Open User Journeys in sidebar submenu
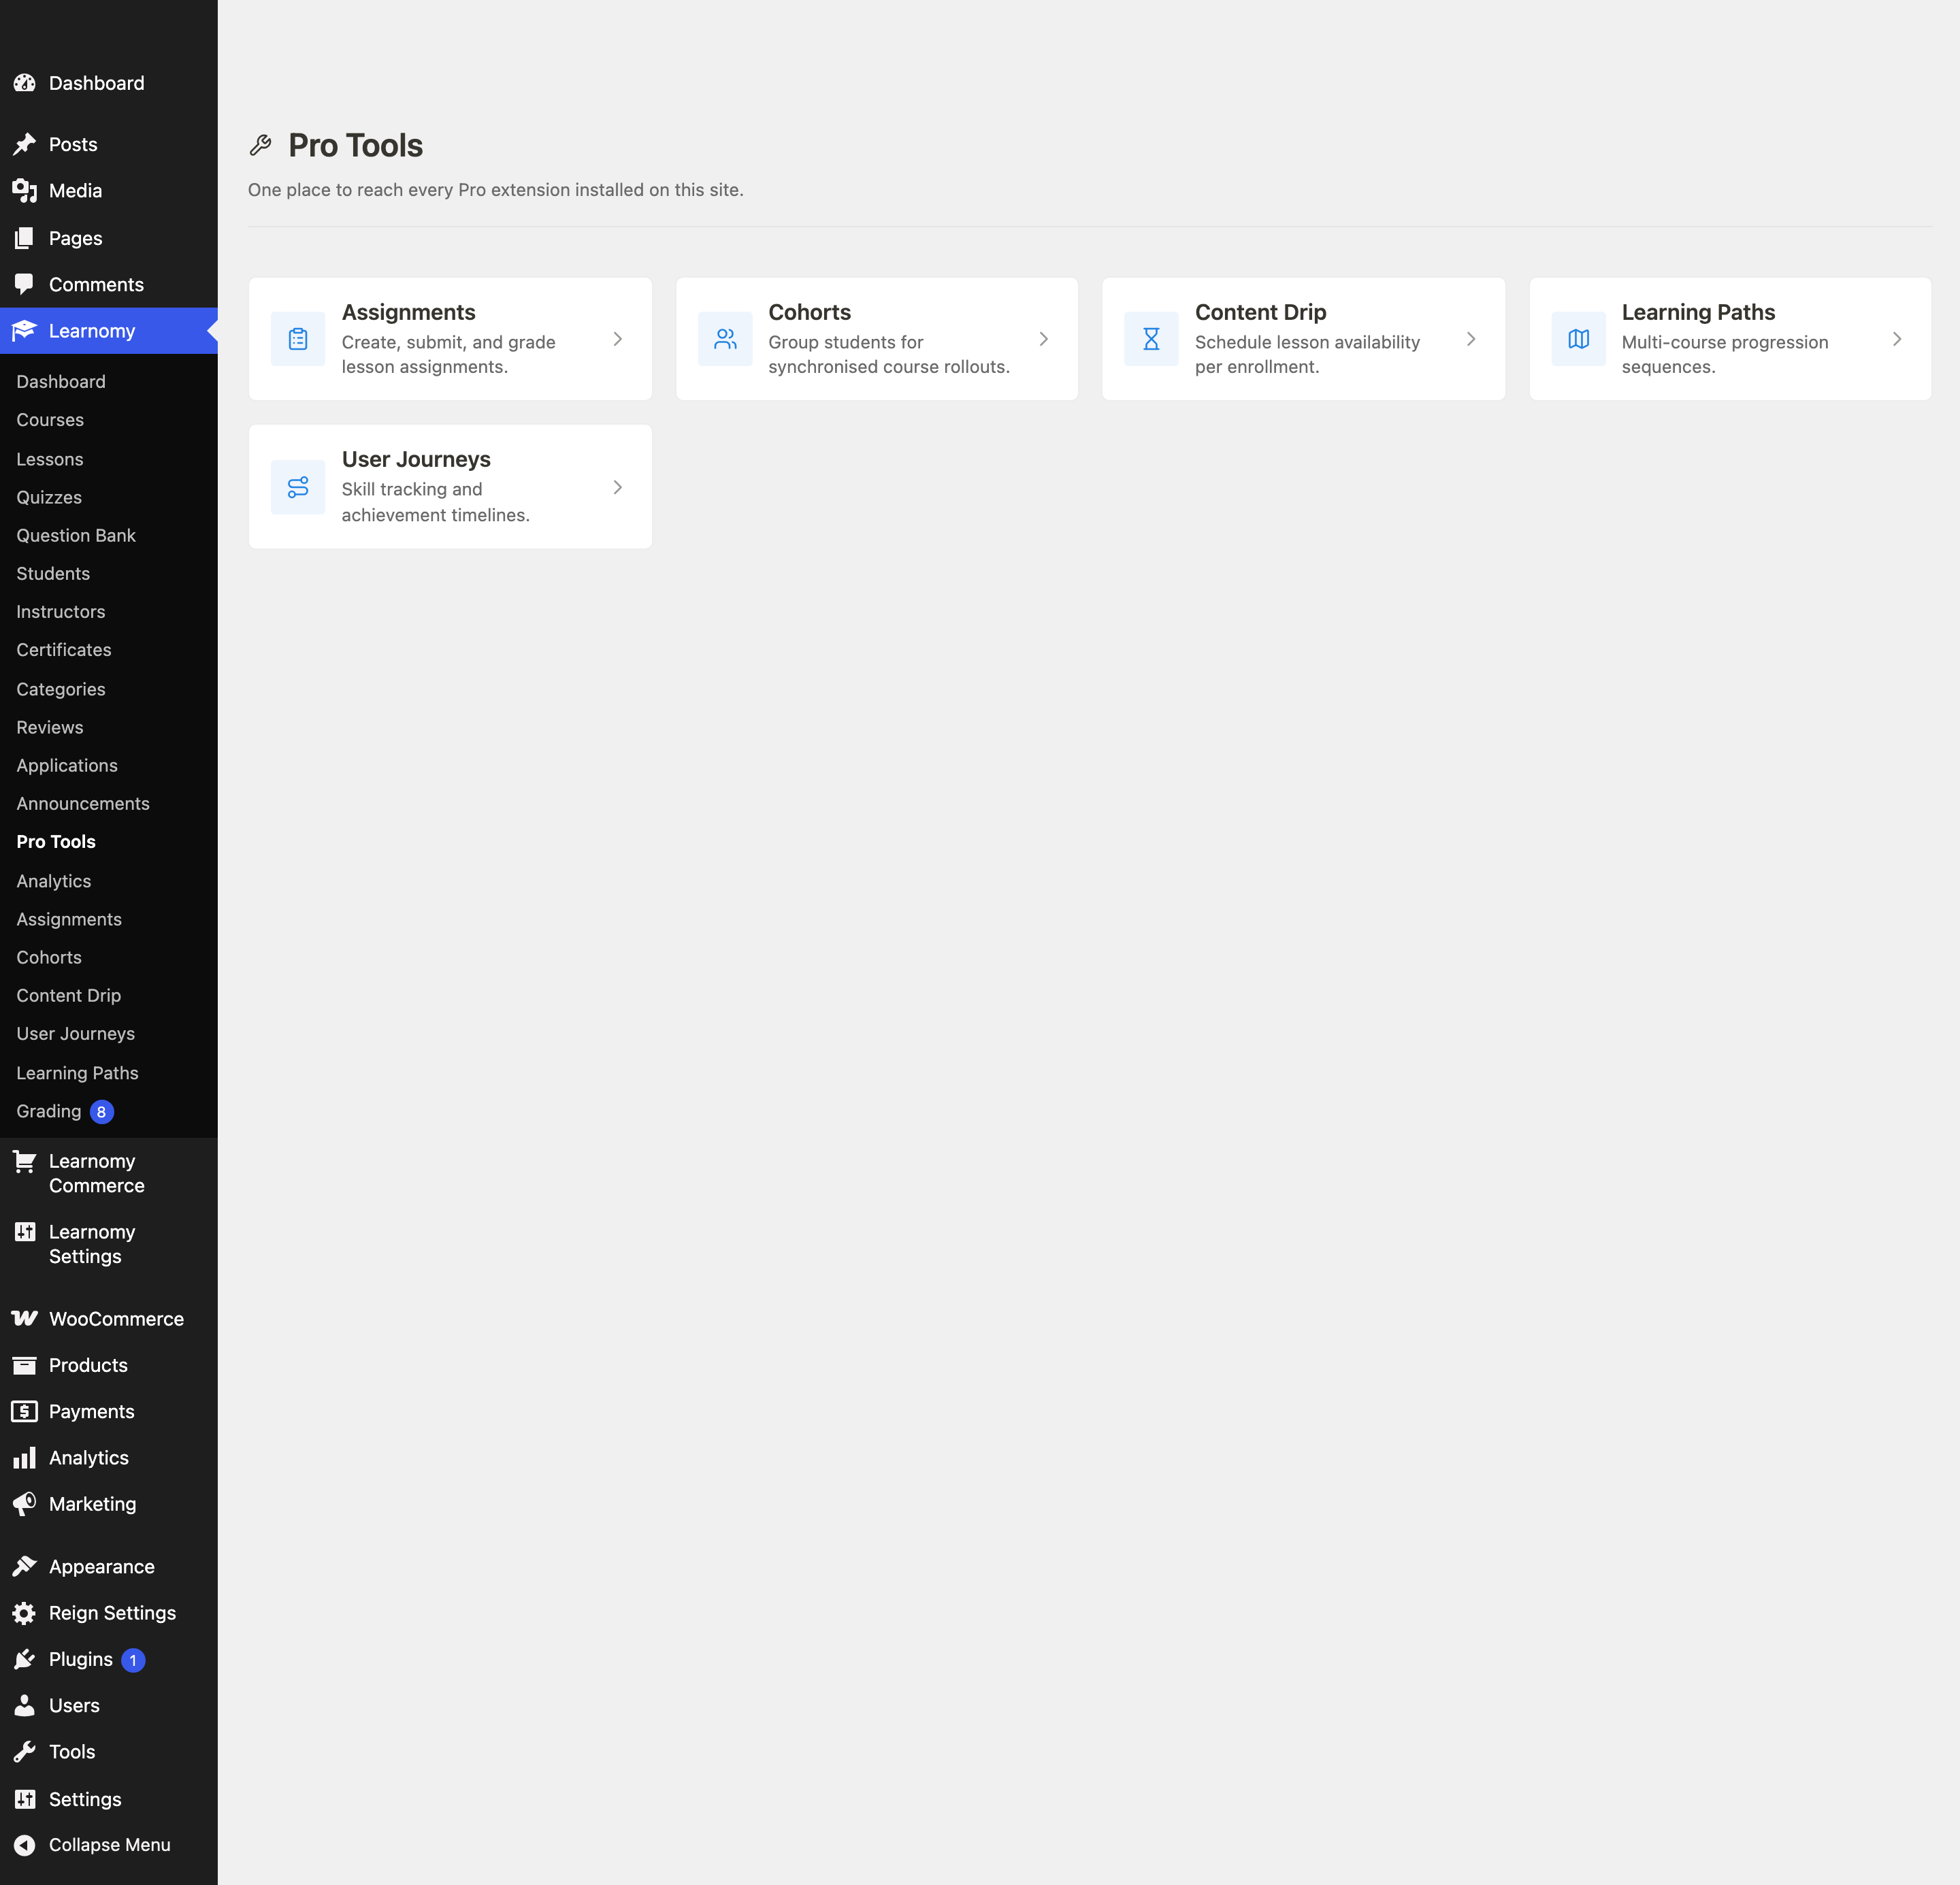1960x1885 pixels. pyautogui.click(x=76, y=1033)
